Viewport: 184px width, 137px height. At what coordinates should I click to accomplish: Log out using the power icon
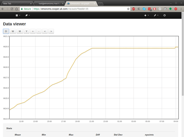click(165, 15)
